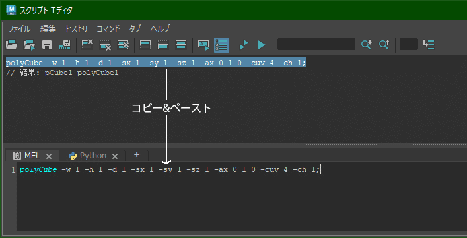The height and width of the screenshot is (238, 467).
Task: Open the タブ menu
Action: pyautogui.click(x=135, y=29)
